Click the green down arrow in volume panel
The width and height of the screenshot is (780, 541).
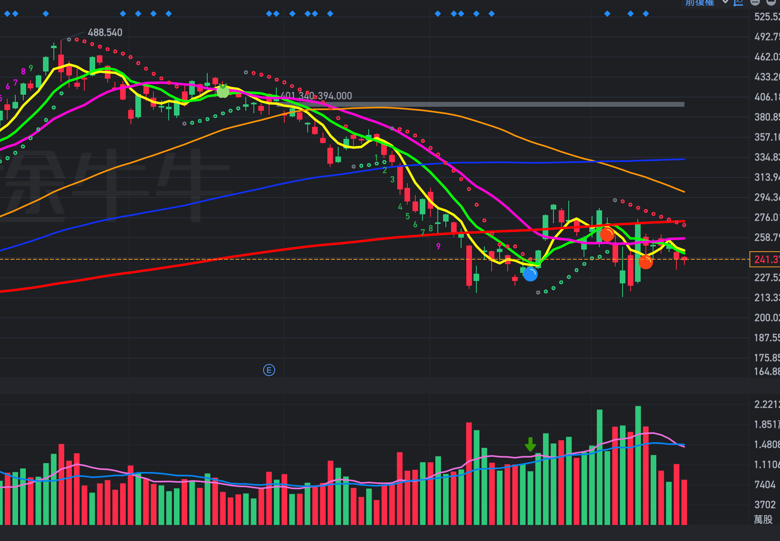(x=530, y=445)
